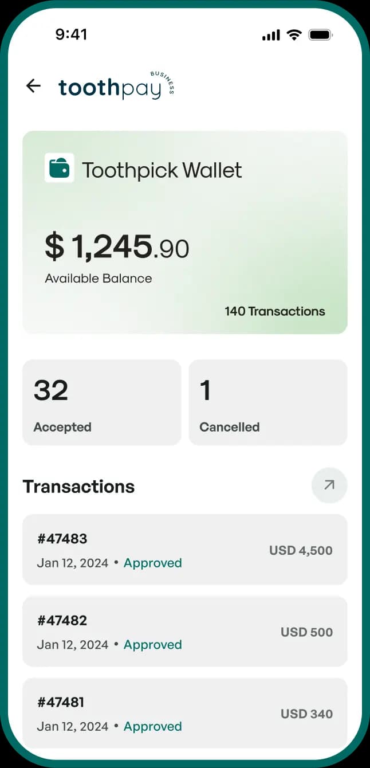Open all transactions via arrow icon
This screenshot has height=768, width=370.
329,485
